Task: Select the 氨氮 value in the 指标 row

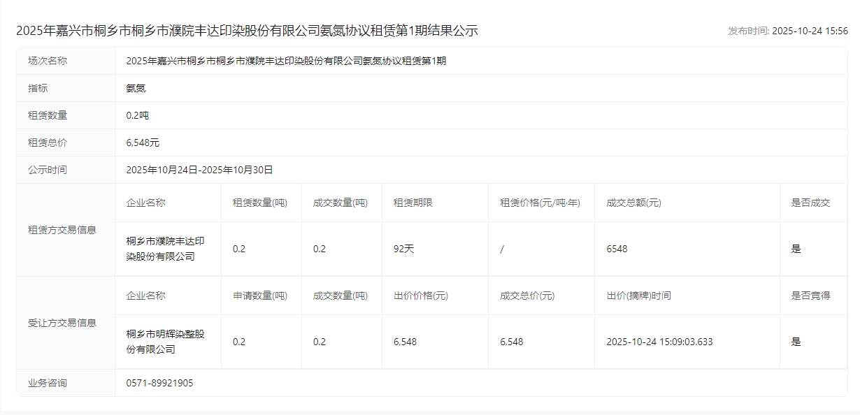Action: (x=136, y=88)
